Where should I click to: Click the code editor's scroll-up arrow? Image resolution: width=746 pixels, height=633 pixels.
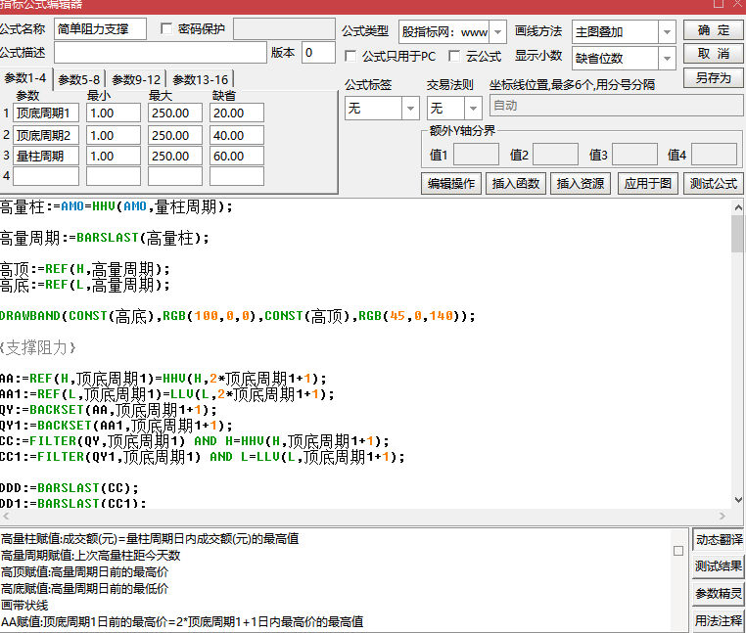[738, 207]
